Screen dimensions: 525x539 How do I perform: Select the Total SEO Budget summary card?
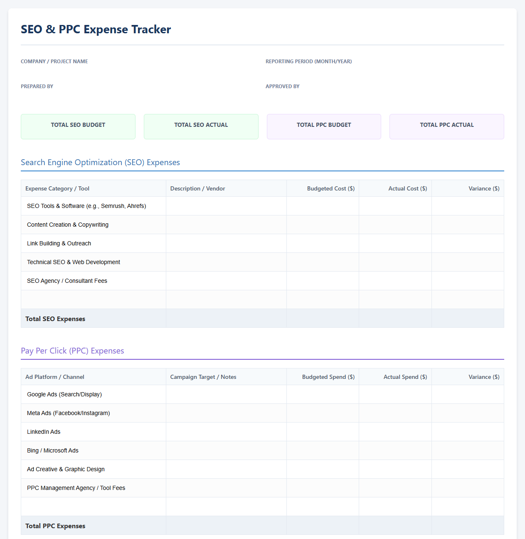pyautogui.click(x=78, y=126)
